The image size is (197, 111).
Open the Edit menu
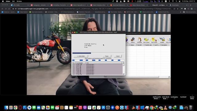(x=14, y=1)
